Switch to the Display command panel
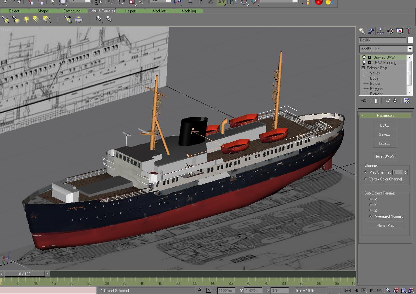Image resolution: width=416 pixels, height=294 pixels. [x=399, y=31]
